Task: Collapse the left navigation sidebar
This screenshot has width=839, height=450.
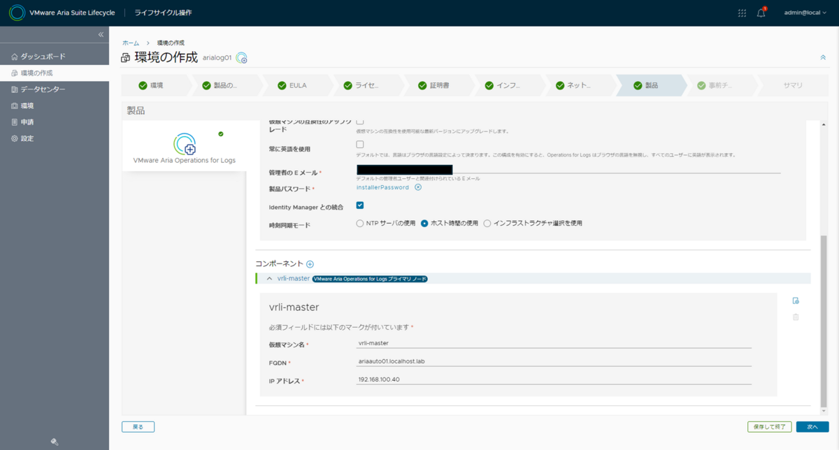Action: pos(101,34)
